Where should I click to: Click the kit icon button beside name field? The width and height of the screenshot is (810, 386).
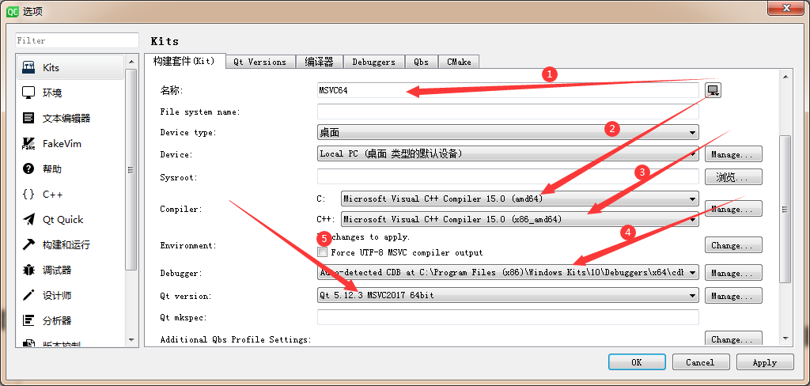point(713,90)
